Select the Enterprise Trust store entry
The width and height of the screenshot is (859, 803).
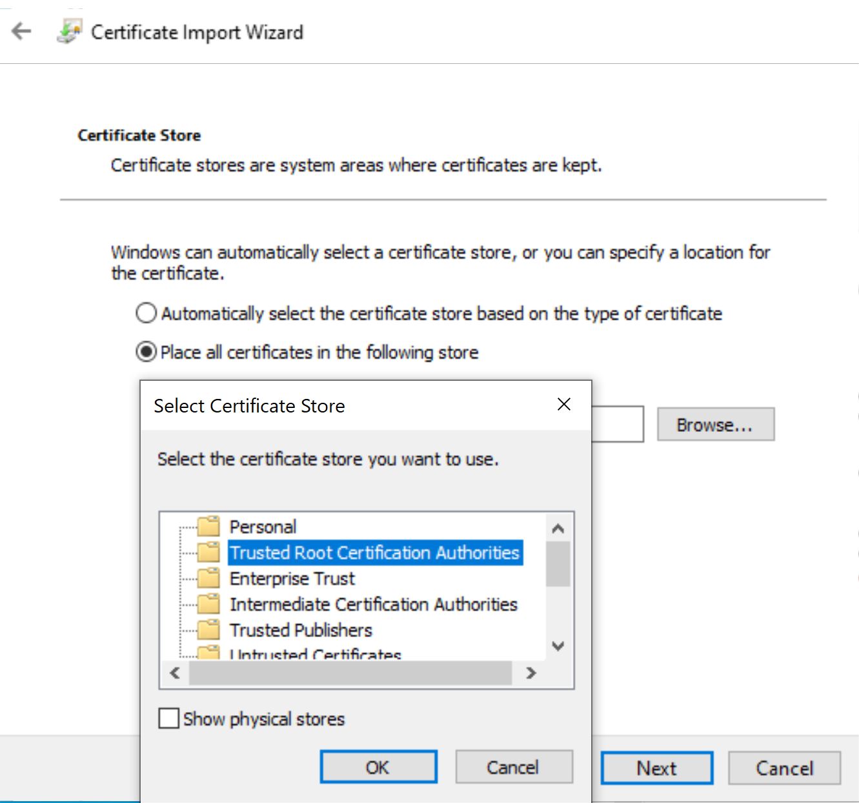point(291,578)
